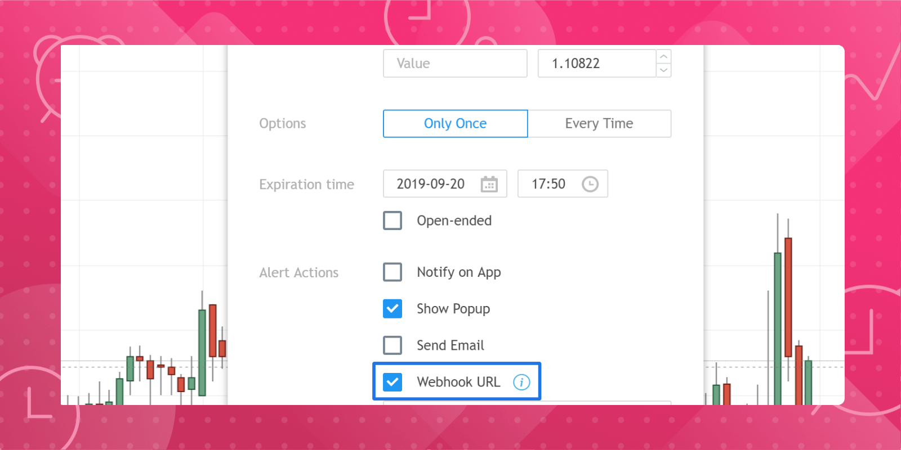Image resolution: width=901 pixels, height=450 pixels.
Task: Decrease alert value with down arrow
Action: [664, 70]
